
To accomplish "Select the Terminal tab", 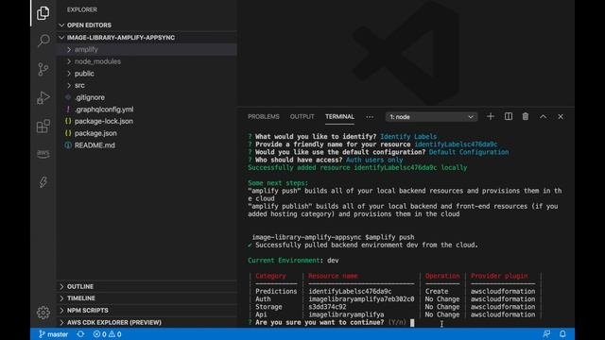I will tap(339, 116).
